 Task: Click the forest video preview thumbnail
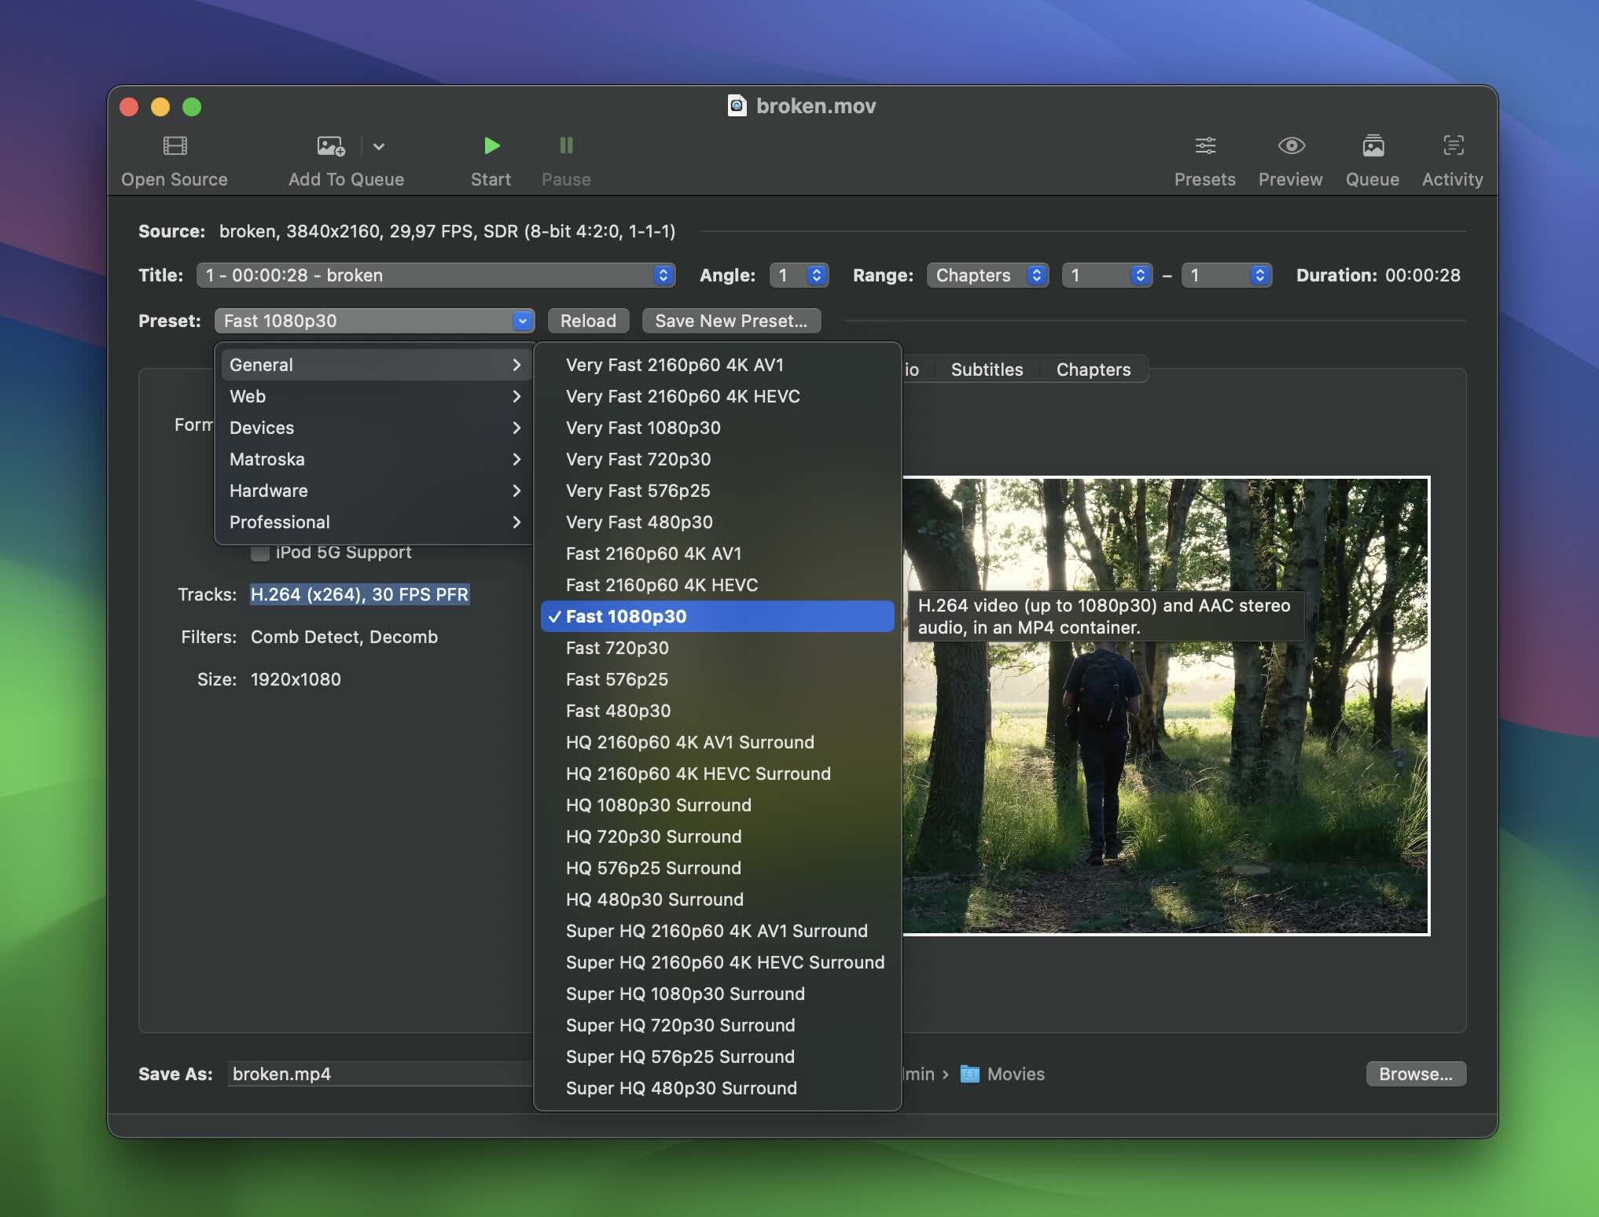click(1166, 706)
